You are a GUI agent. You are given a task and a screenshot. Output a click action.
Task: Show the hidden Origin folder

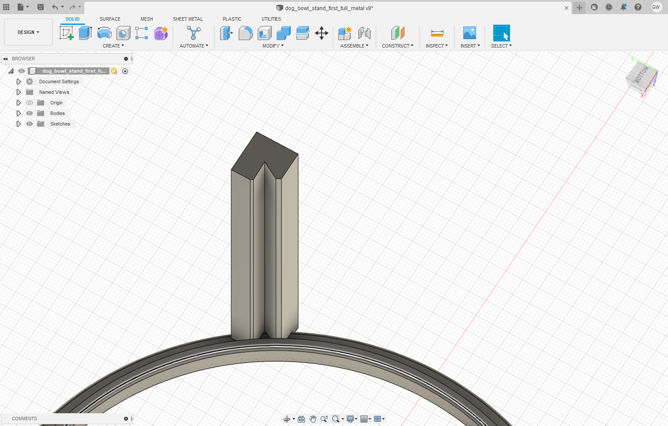30,103
